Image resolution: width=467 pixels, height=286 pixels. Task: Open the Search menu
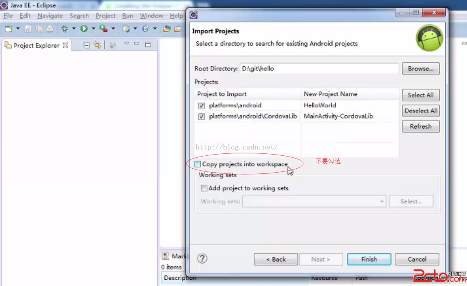point(79,16)
